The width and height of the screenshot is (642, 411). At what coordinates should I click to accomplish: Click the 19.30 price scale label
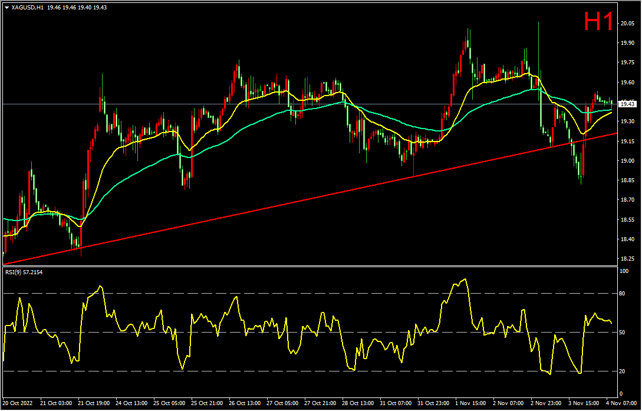pos(628,121)
